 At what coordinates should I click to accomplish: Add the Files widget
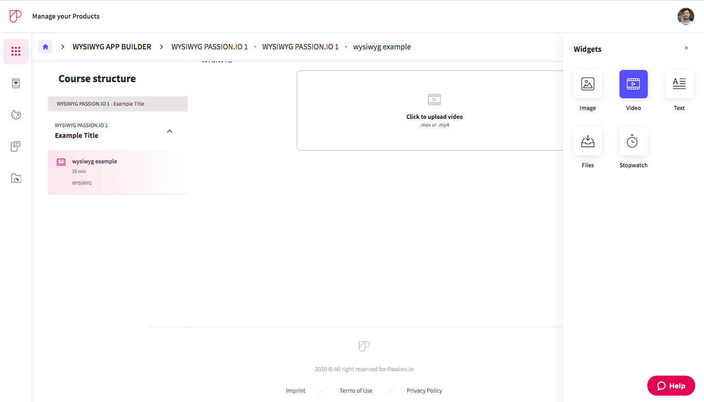[588, 141]
